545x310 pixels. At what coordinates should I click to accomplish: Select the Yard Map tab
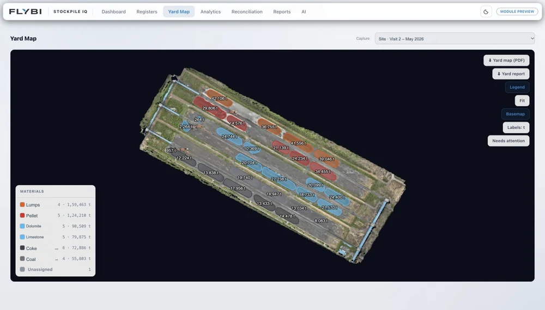pyautogui.click(x=179, y=11)
